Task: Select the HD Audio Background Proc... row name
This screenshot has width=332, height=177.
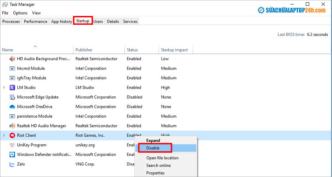Action: coord(44,59)
